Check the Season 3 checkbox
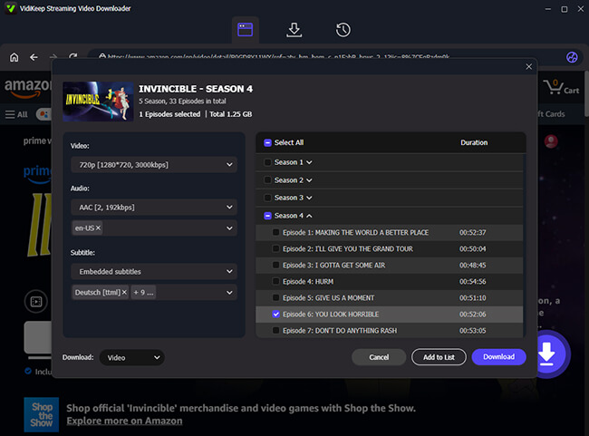Screen dimensions: 589x436 [x=267, y=198]
